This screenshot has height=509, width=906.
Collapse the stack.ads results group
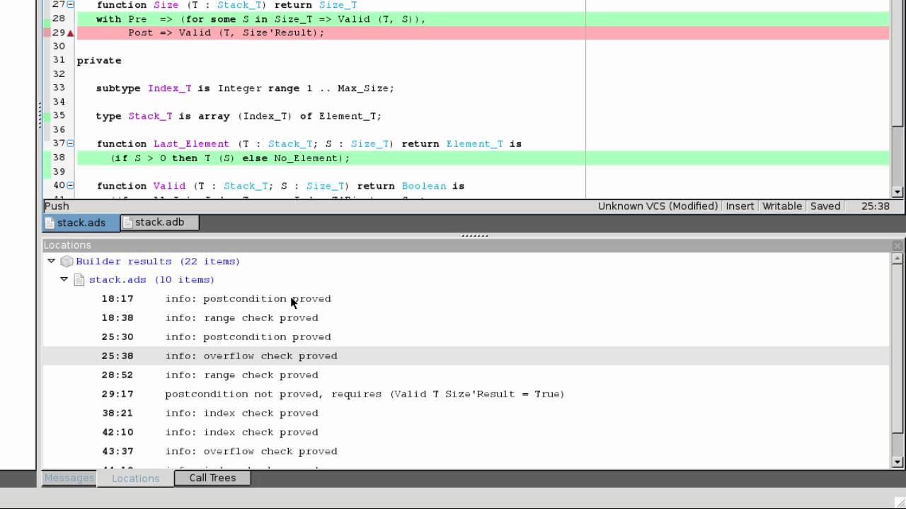coord(64,279)
